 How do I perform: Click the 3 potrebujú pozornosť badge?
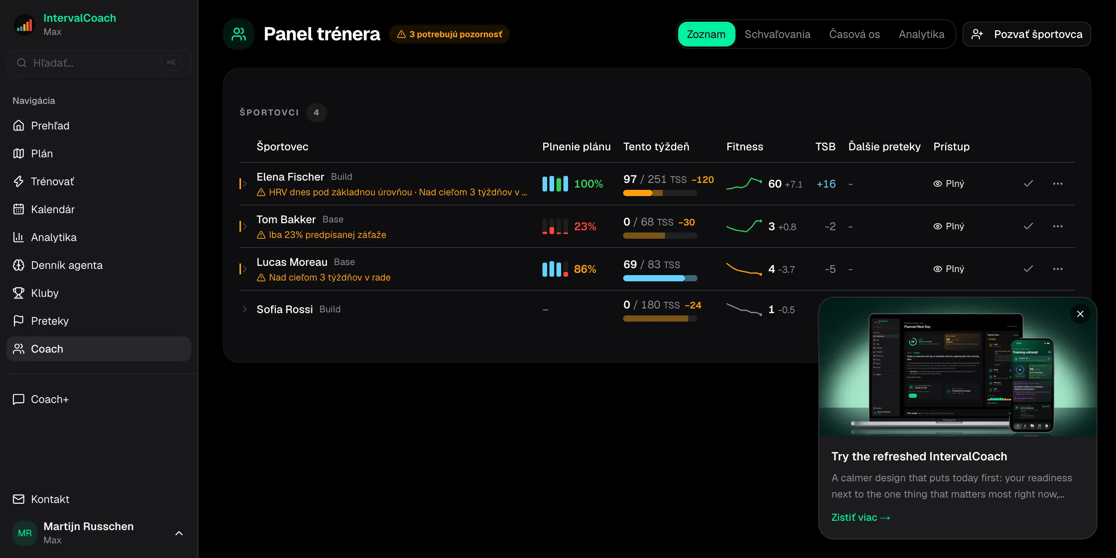[x=449, y=34]
